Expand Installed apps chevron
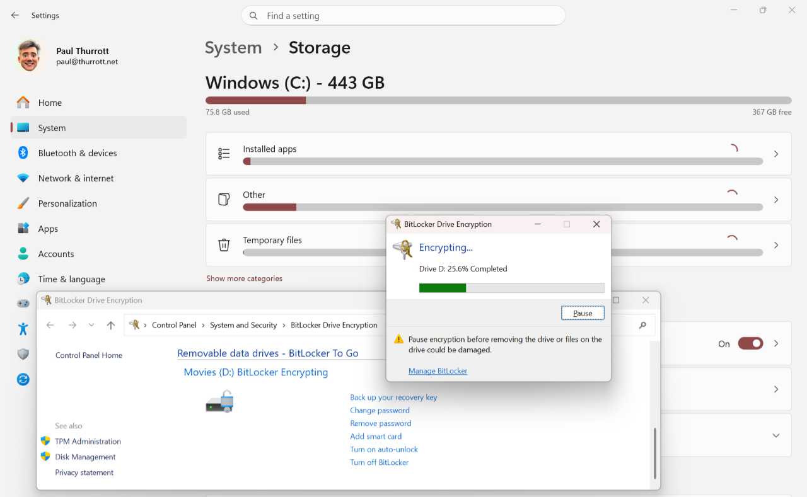 point(776,154)
